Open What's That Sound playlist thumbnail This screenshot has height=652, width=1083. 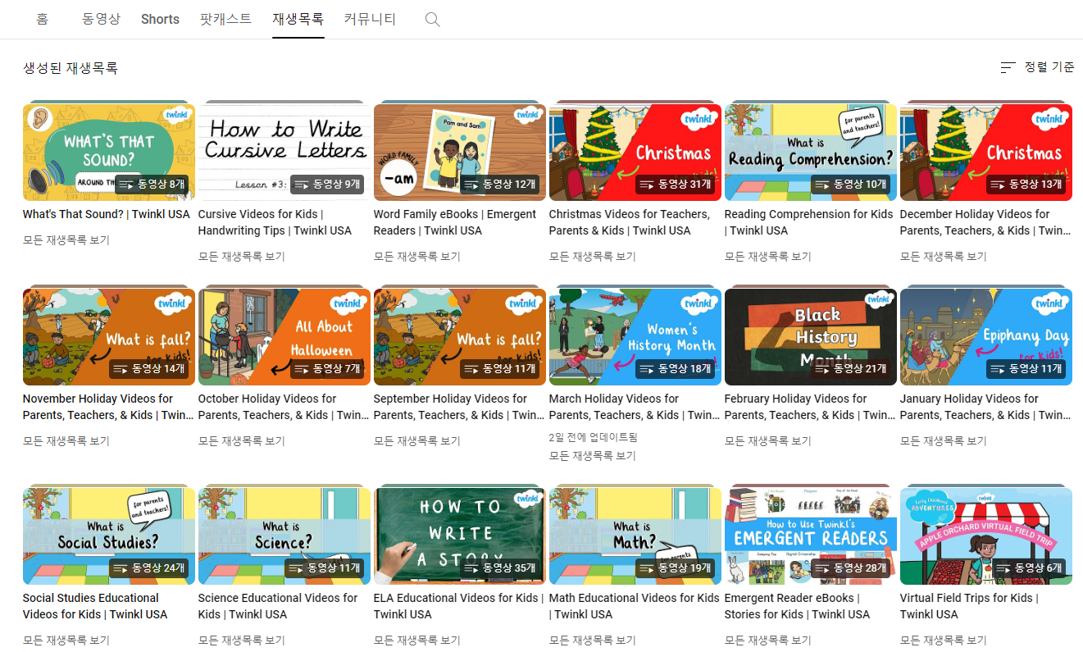pos(109,152)
